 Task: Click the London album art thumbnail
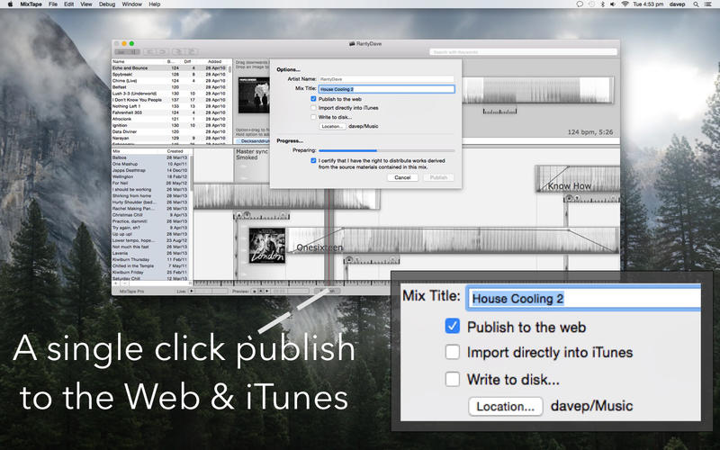pyautogui.click(x=267, y=246)
